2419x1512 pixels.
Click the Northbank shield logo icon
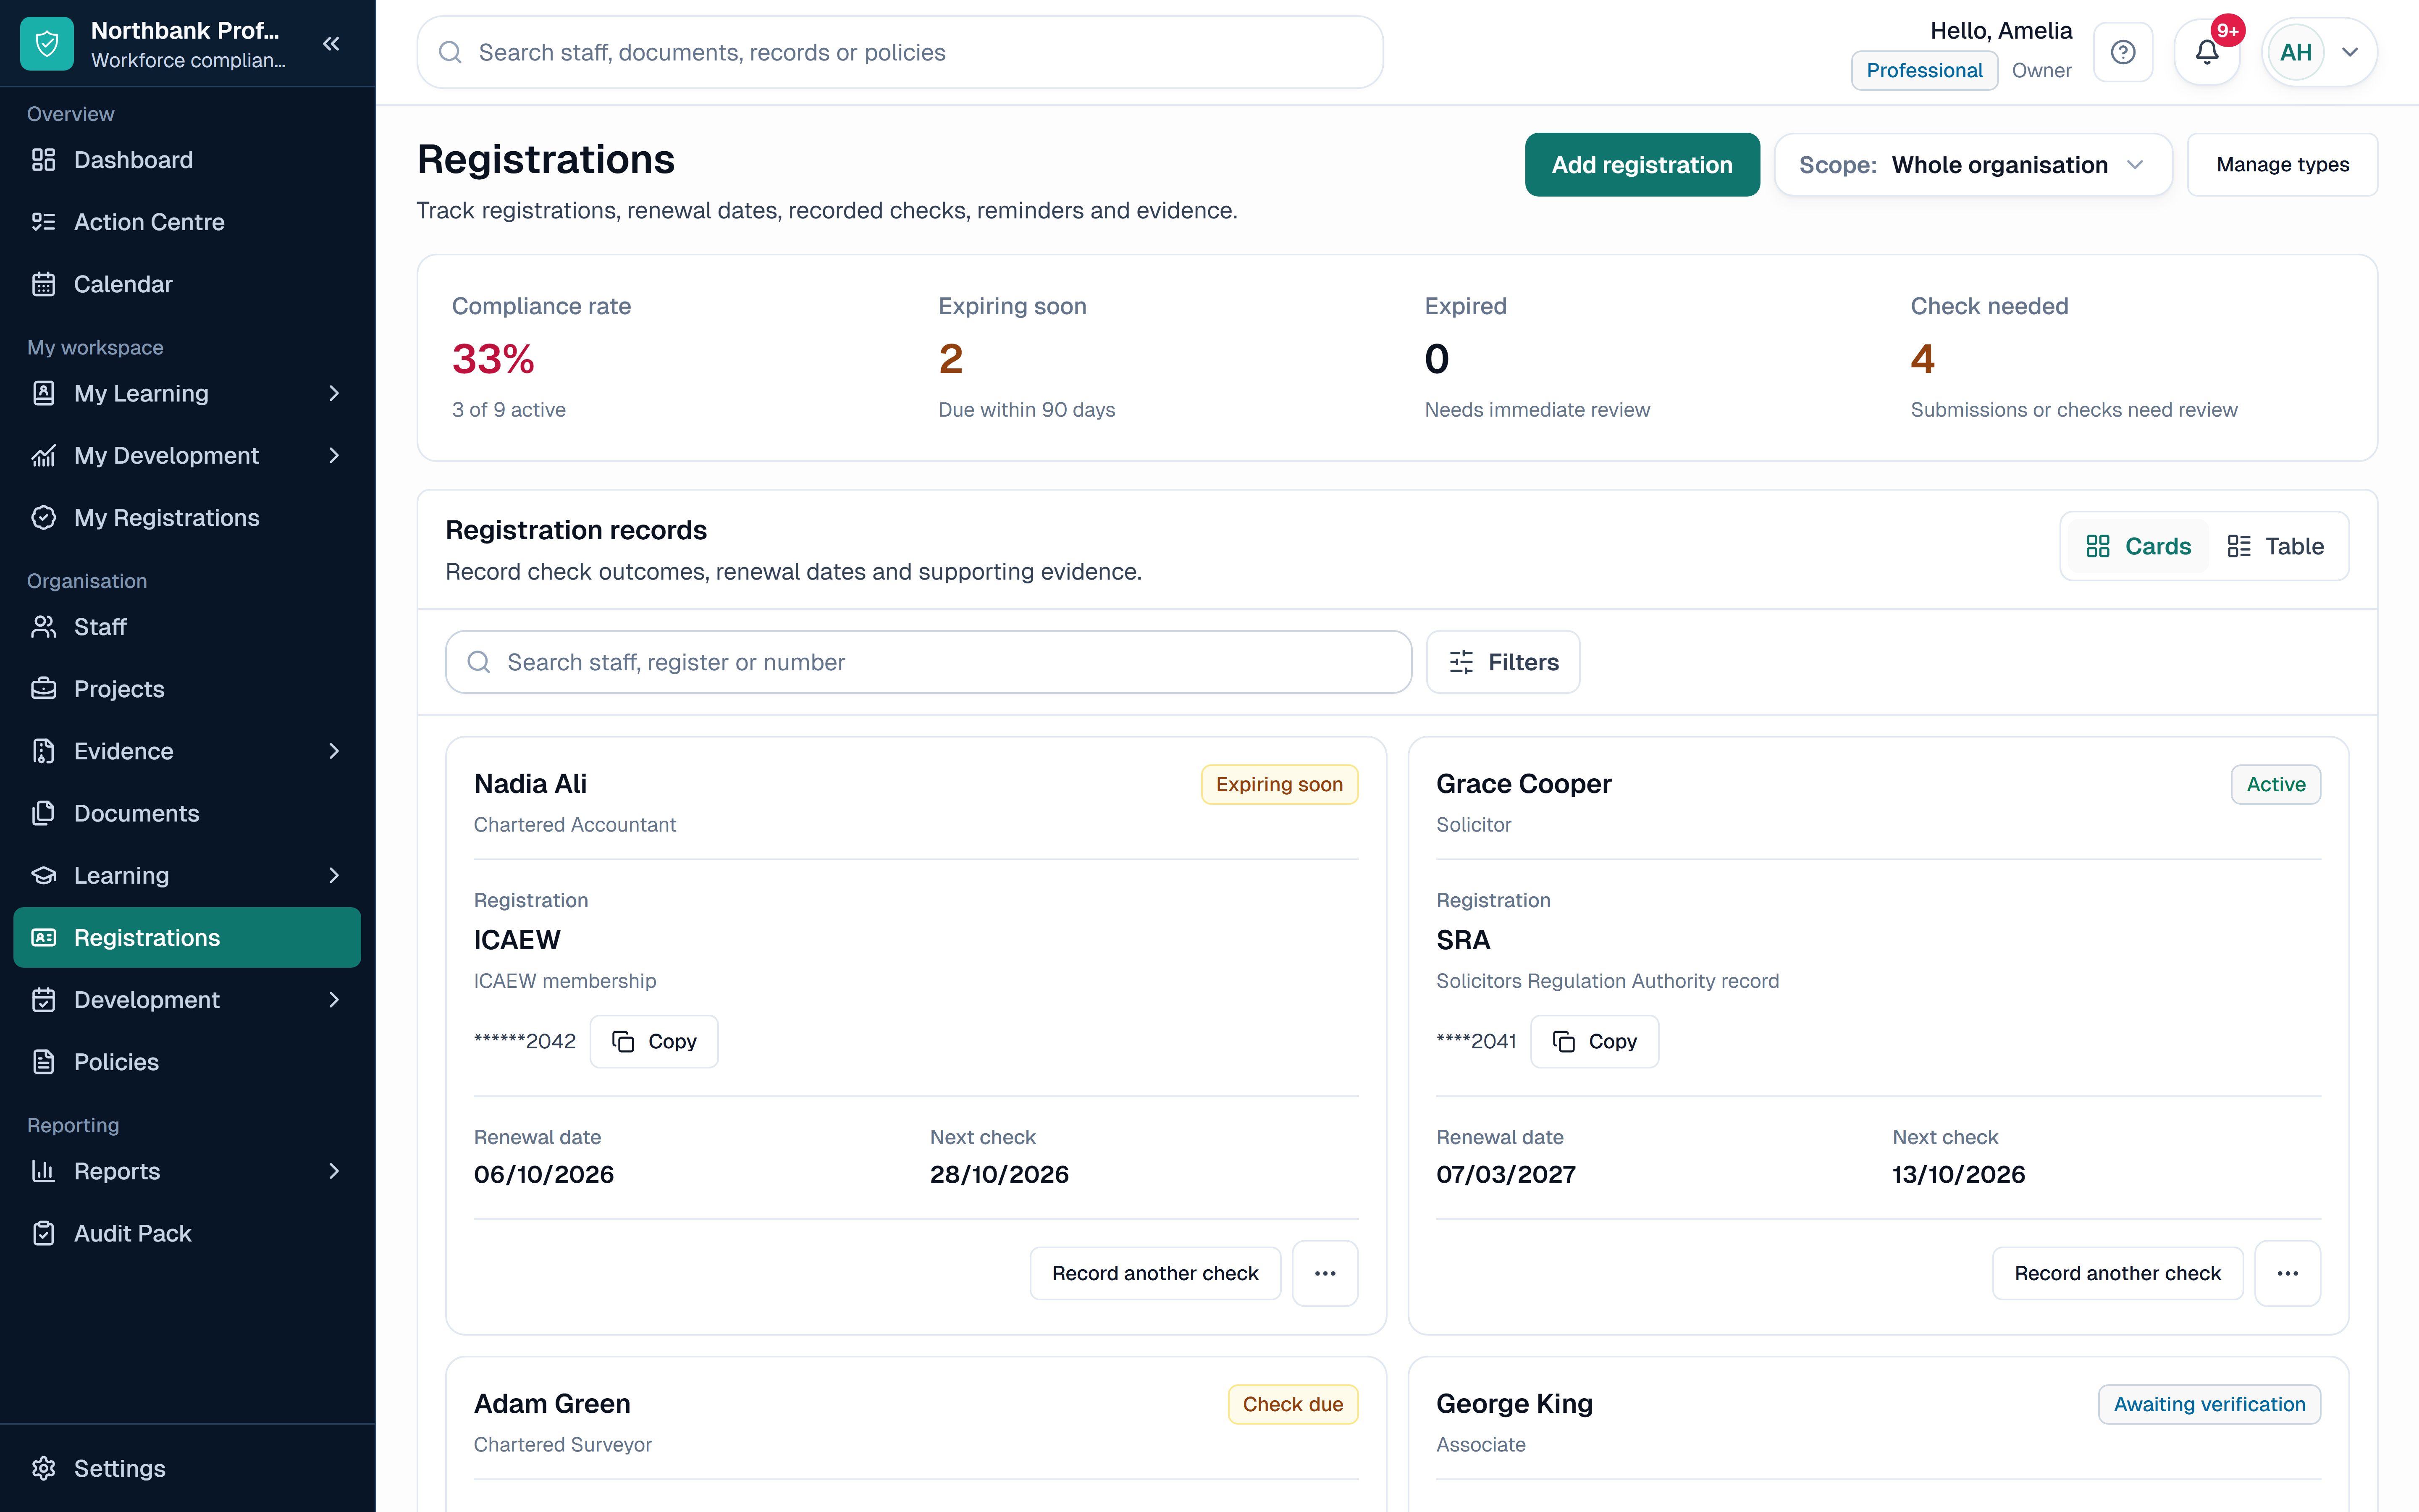pyautogui.click(x=47, y=44)
